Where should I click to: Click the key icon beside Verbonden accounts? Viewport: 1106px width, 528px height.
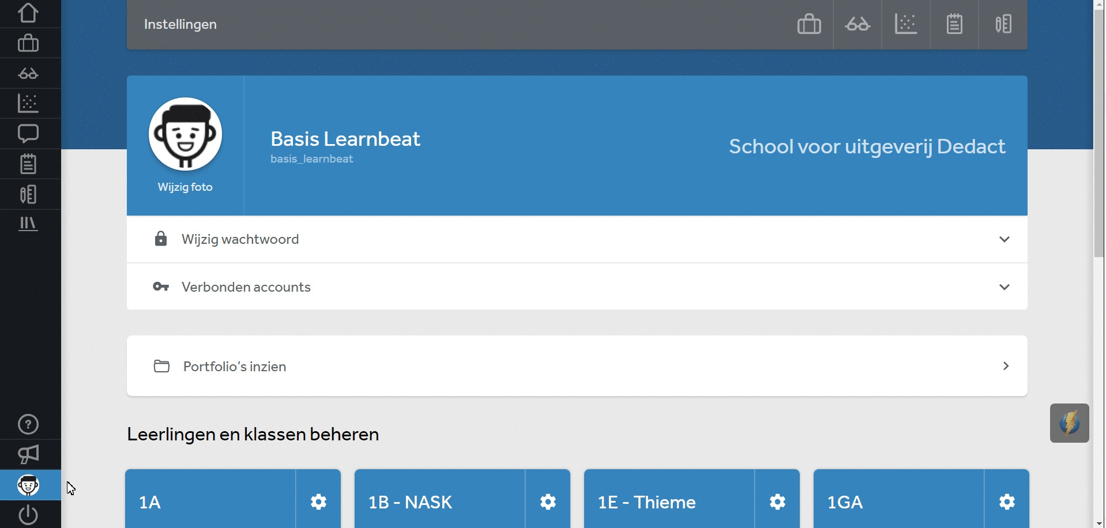click(161, 286)
